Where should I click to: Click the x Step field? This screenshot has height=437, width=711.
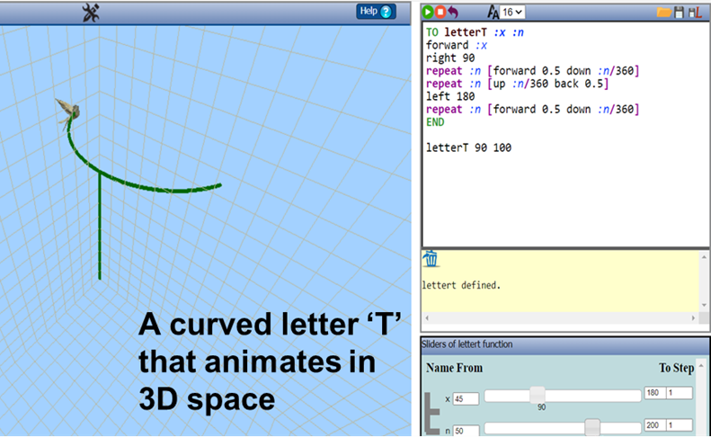pos(680,394)
